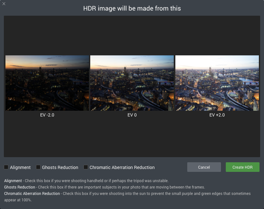The image size is (264, 209).
Task: Close the HDR dialog with the X icon
Action: click(x=4, y=4)
